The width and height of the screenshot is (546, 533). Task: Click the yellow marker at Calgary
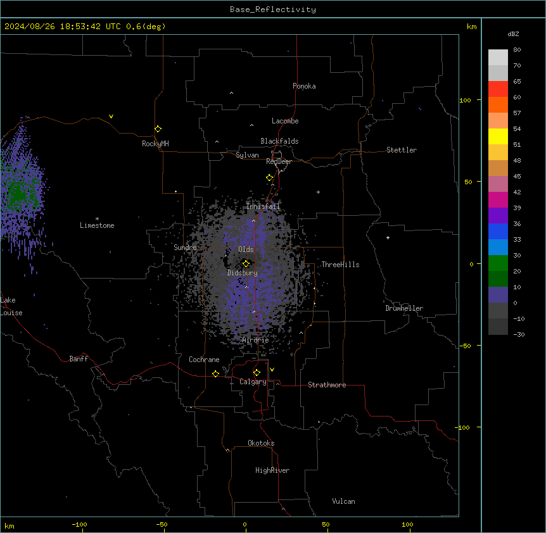(x=257, y=373)
